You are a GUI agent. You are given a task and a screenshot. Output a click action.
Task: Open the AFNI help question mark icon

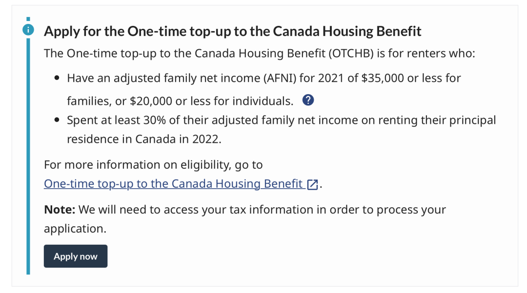(308, 100)
